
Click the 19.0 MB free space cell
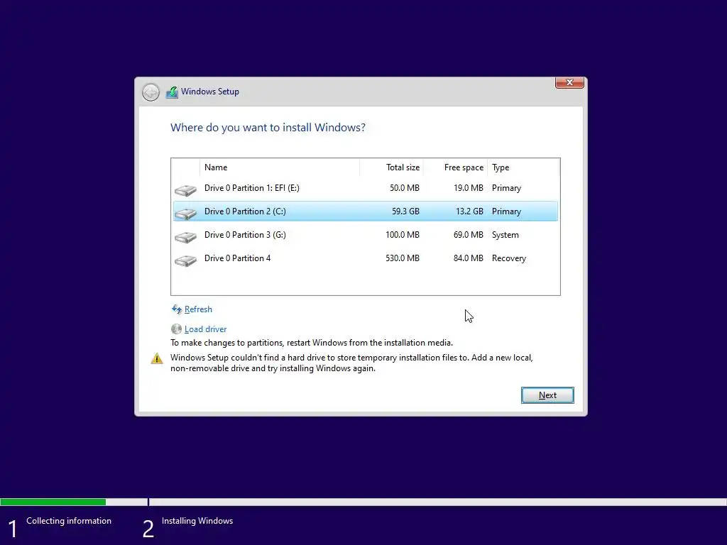469,188
